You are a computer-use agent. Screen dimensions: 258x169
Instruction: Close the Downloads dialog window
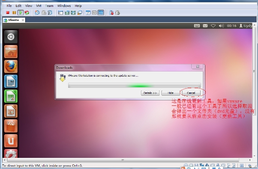[x=198, y=66]
